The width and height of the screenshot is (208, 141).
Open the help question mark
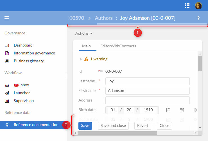coord(198,18)
